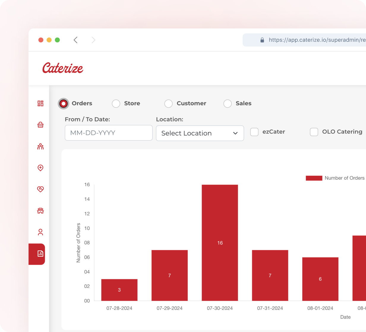Click the 07-30-2024 bar showing 16

coord(220,242)
